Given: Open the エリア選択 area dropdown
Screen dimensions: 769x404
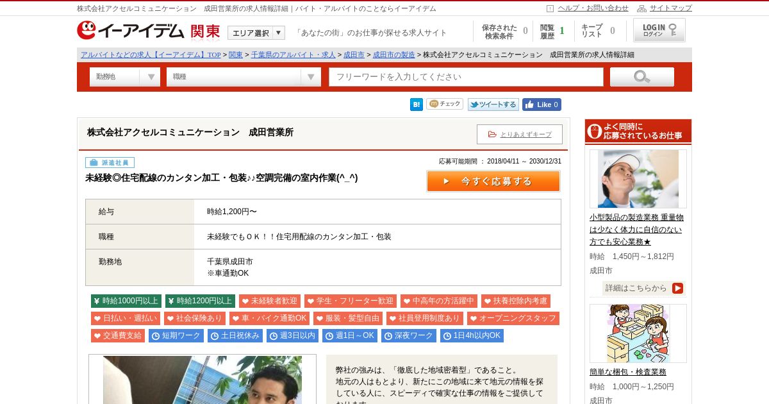Looking at the screenshot, I should click(x=256, y=33).
